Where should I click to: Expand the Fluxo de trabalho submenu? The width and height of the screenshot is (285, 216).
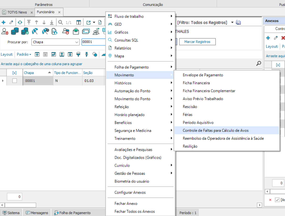click(x=141, y=16)
